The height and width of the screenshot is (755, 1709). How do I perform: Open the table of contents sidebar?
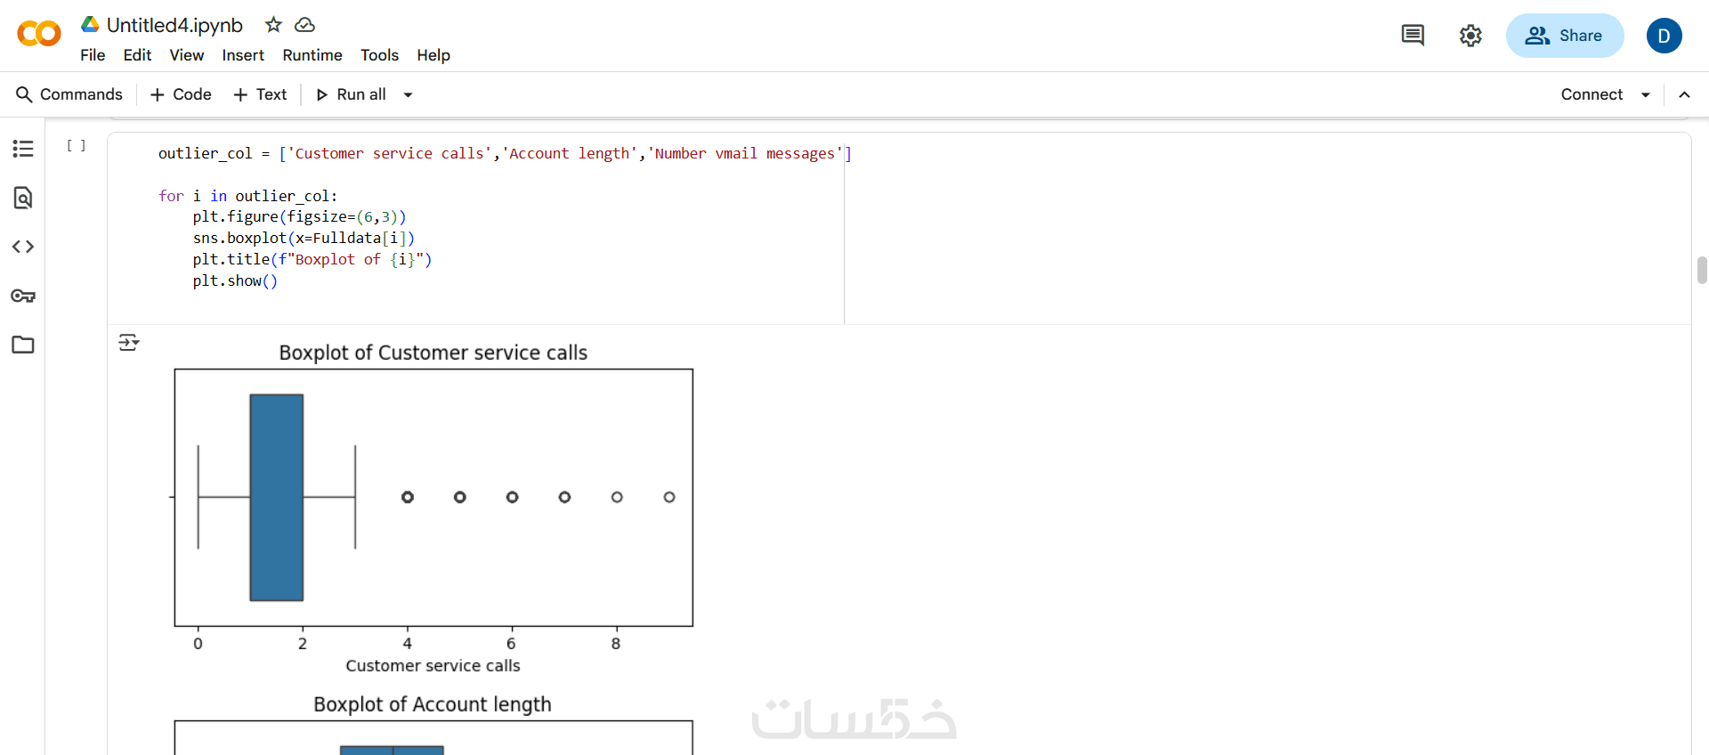point(23,149)
